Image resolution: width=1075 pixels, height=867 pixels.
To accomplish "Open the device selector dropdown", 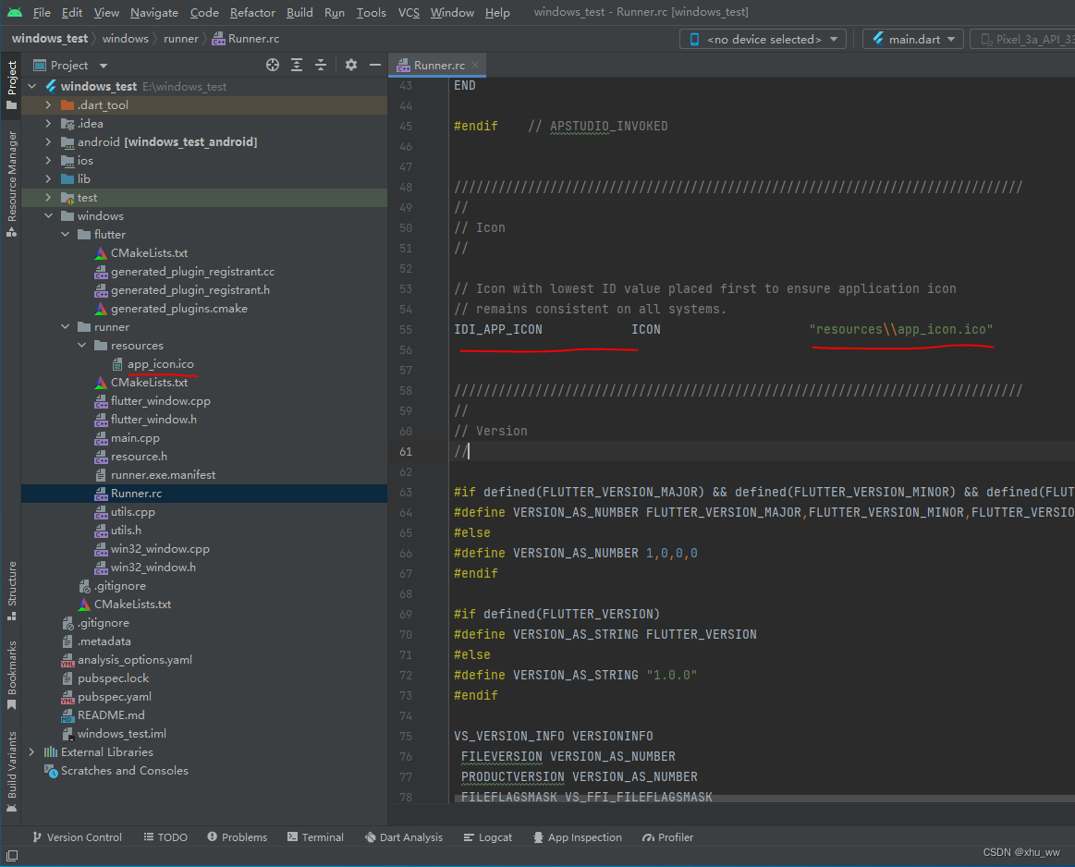I will 763,40.
